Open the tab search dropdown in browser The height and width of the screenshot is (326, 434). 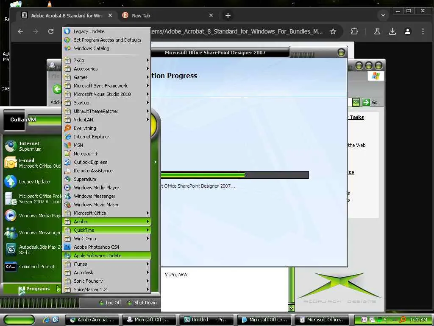(x=383, y=15)
